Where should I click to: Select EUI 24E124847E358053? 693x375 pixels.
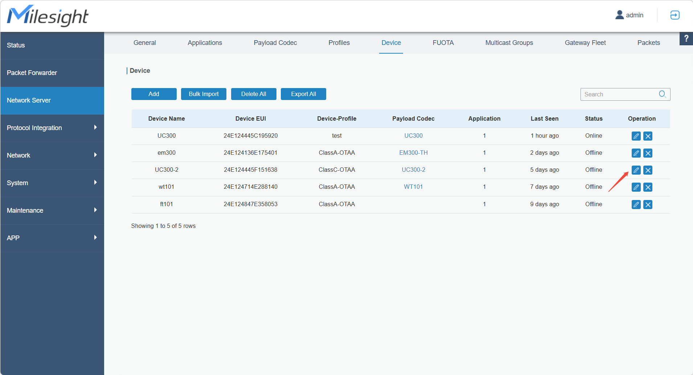[x=251, y=204]
